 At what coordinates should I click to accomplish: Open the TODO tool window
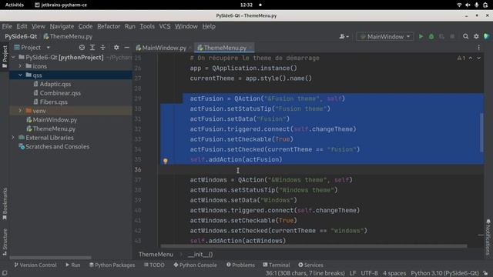click(x=154, y=265)
